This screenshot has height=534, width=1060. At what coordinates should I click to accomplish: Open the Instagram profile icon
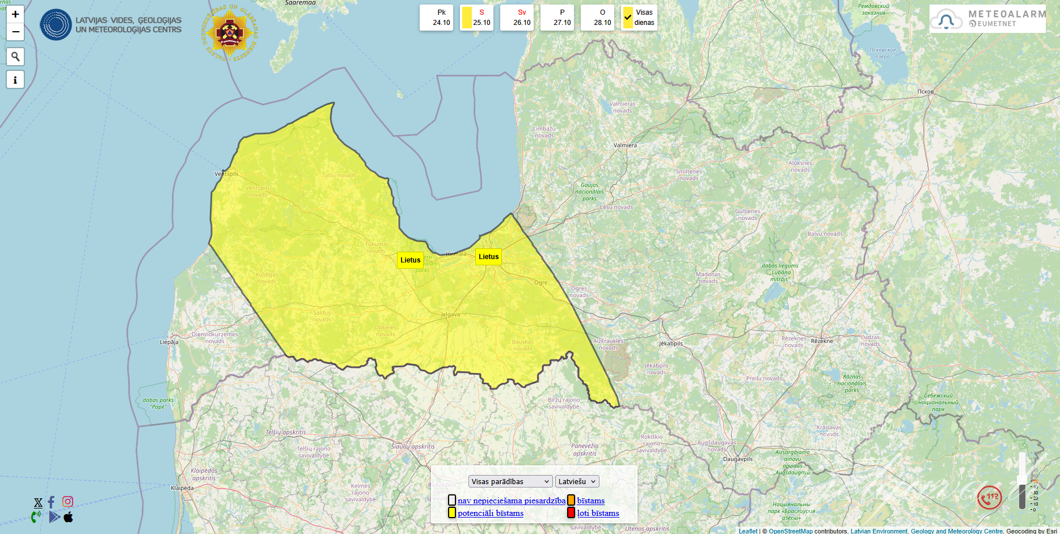pyautogui.click(x=67, y=502)
